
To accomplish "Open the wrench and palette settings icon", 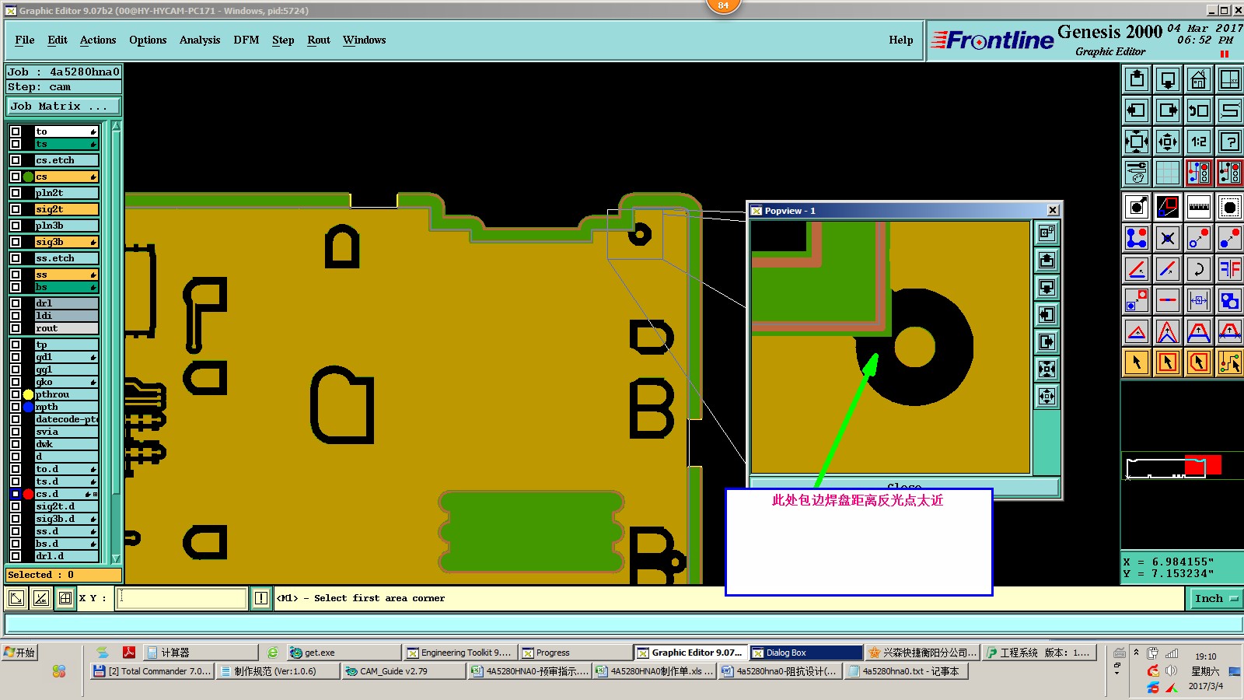I will (1136, 173).
